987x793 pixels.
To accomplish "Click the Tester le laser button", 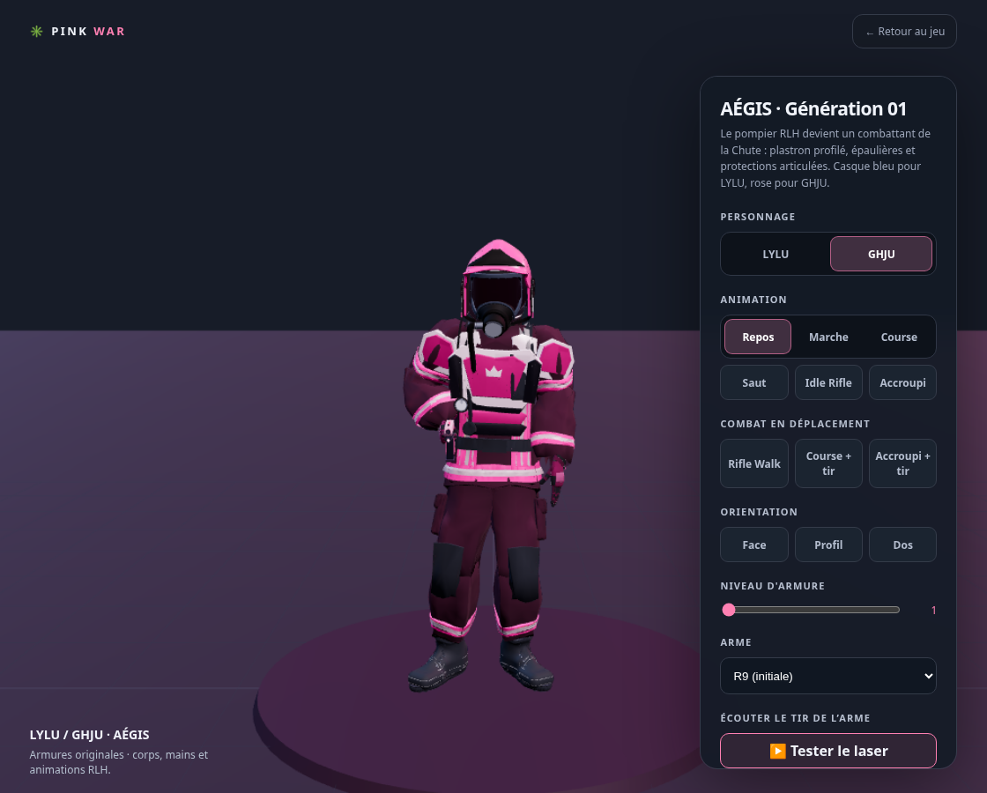I will point(828,751).
